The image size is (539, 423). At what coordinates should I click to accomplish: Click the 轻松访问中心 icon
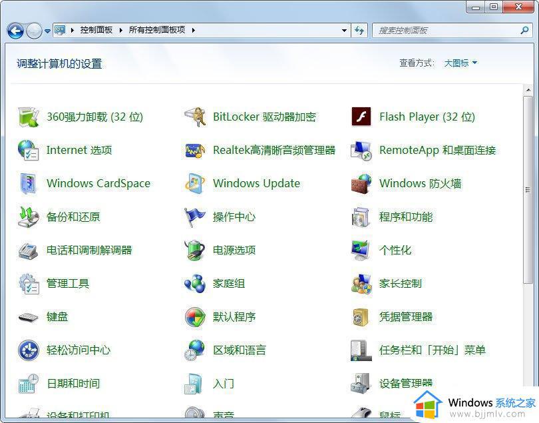pyautogui.click(x=28, y=350)
